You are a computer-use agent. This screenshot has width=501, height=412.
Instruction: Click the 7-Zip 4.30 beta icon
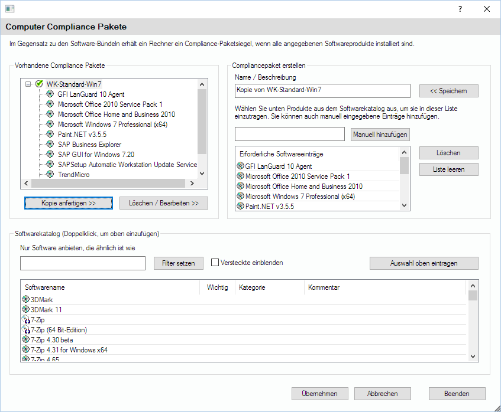click(x=26, y=339)
